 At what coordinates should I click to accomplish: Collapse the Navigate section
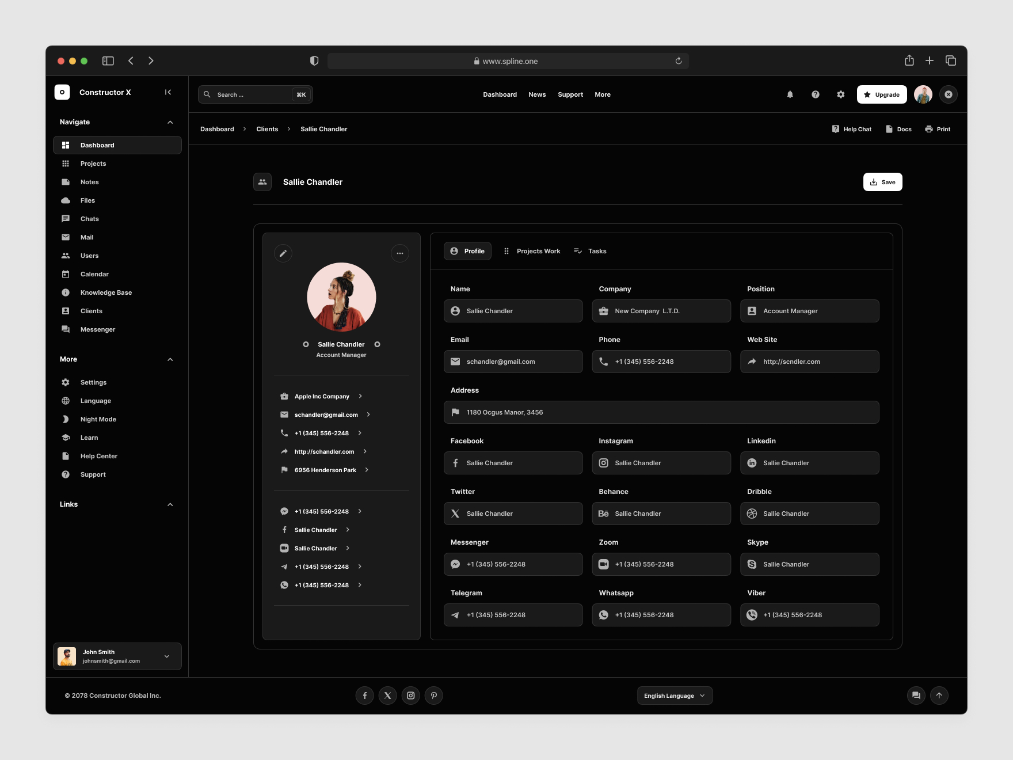(x=170, y=122)
